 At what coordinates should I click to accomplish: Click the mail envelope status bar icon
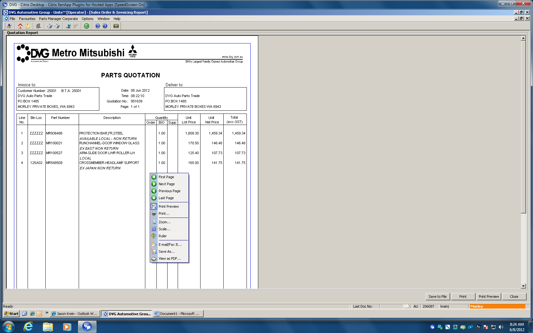(407, 306)
